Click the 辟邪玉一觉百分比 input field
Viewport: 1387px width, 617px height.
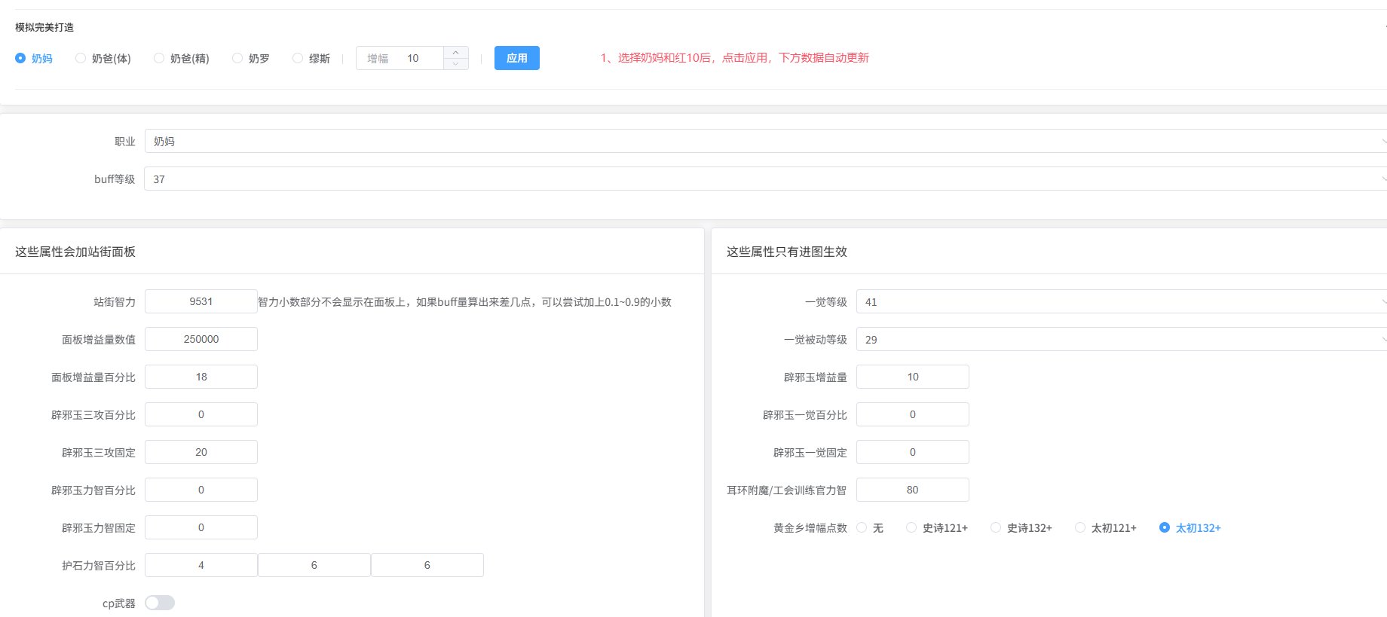[x=913, y=414]
